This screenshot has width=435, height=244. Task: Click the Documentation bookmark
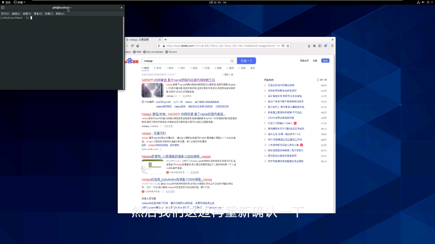pos(153,52)
